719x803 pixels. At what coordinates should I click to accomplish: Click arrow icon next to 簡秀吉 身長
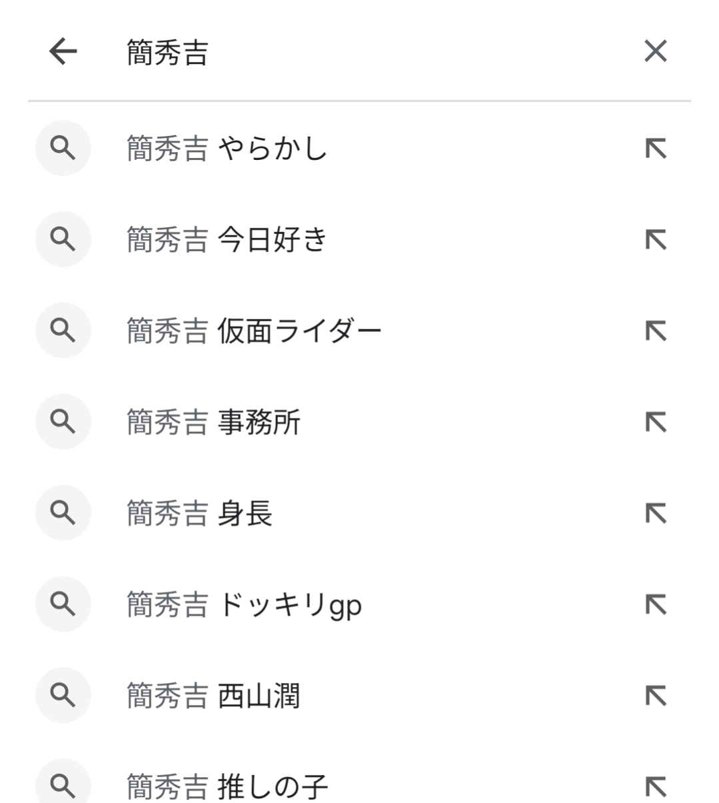(x=656, y=513)
